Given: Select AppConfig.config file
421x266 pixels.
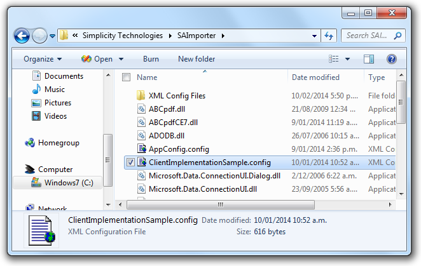Looking at the screenshot, I should [179, 149].
